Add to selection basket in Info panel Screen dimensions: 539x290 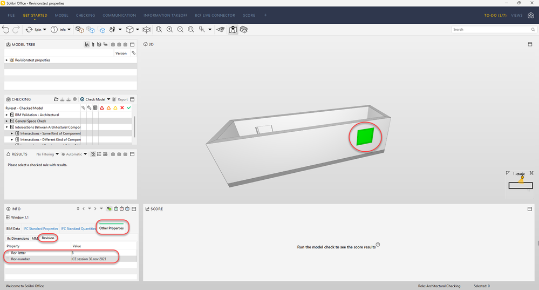[116, 209]
